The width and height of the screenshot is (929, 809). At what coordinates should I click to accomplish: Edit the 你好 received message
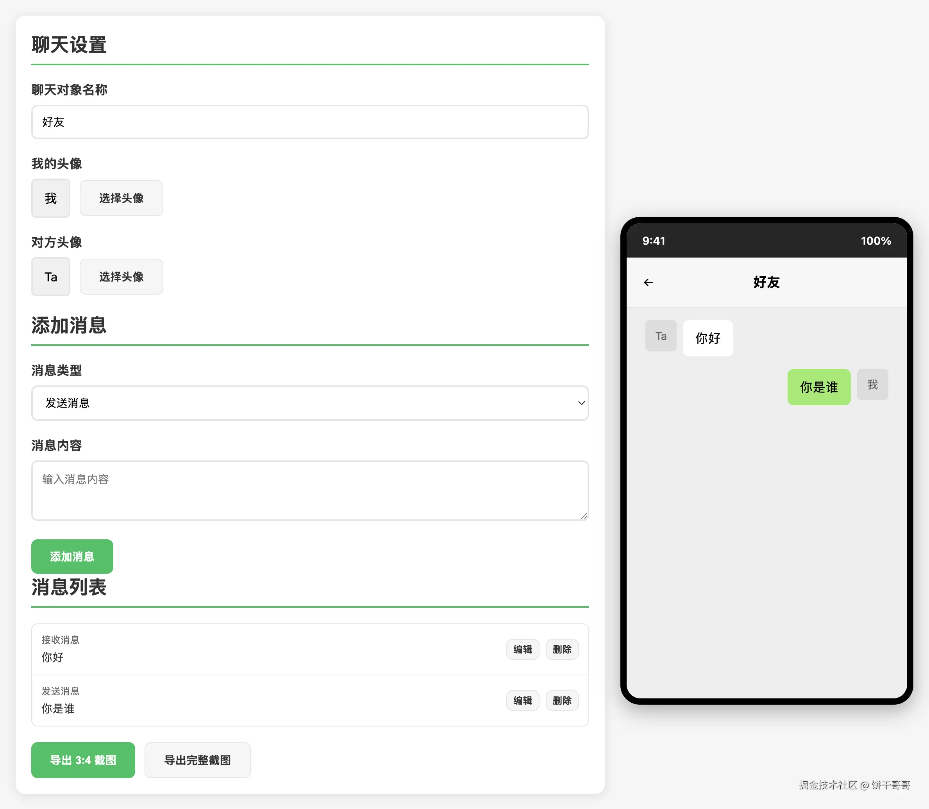click(x=522, y=649)
